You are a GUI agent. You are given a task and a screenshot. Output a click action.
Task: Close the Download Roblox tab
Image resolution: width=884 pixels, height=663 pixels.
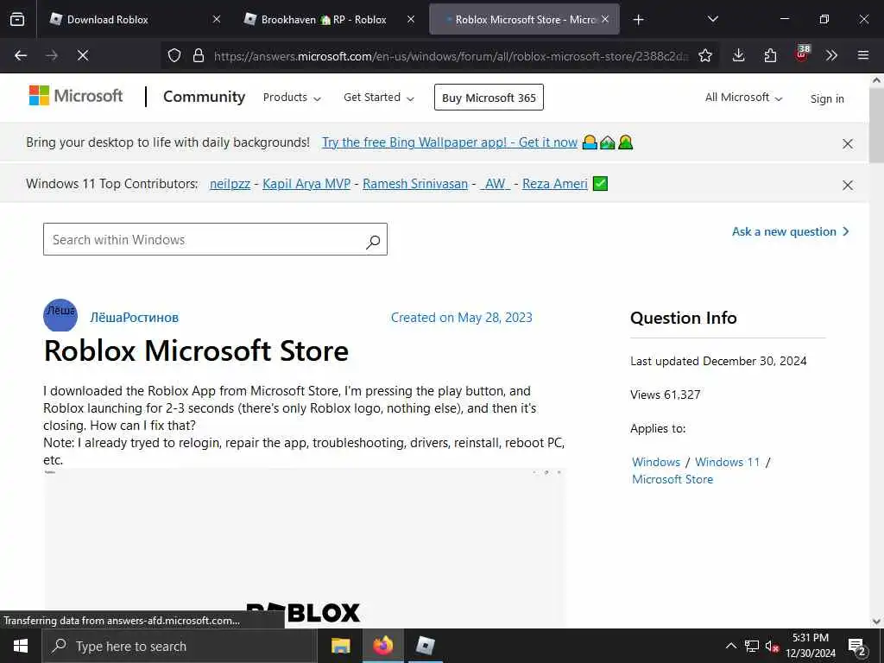click(217, 19)
